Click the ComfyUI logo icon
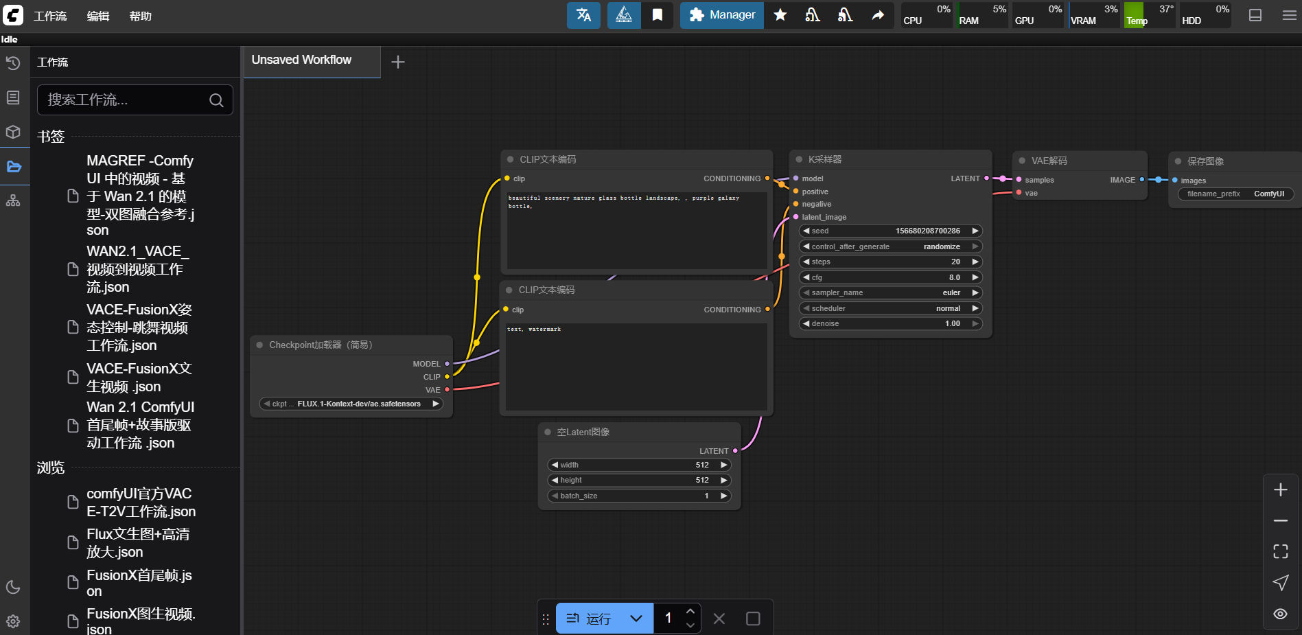The width and height of the screenshot is (1302, 635). click(13, 15)
